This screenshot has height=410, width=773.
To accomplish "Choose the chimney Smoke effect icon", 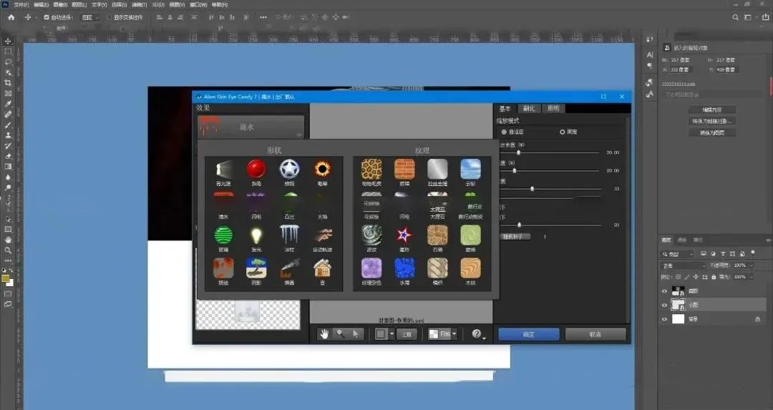I will [x=289, y=268].
